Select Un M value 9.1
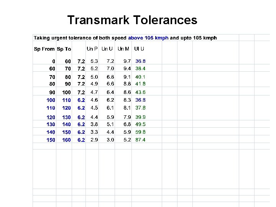The height and width of the screenshot is (207, 276). click(127, 77)
